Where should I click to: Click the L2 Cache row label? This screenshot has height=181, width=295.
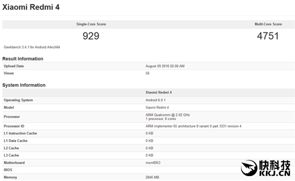(x=11, y=148)
